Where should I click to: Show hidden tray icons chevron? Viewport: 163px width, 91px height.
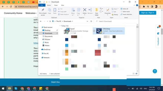[x=129, y=88]
